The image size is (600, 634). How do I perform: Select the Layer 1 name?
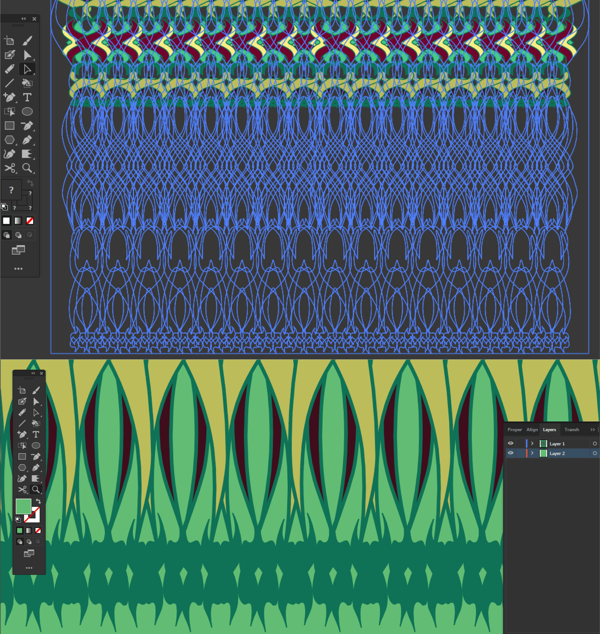click(557, 444)
